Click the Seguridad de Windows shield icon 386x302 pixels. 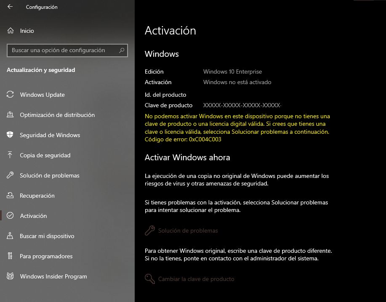pyautogui.click(x=10, y=135)
